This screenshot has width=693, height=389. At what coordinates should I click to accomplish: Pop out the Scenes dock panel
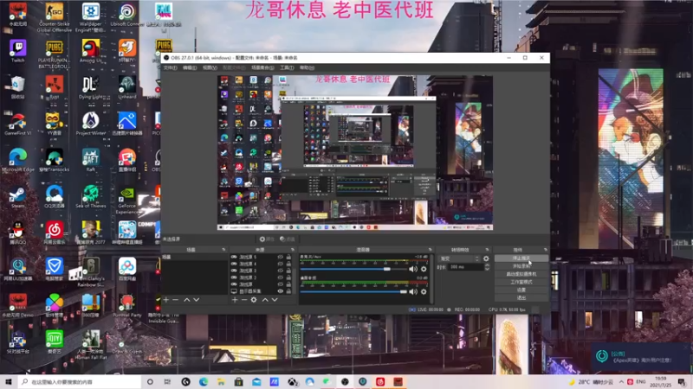[x=223, y=250]
